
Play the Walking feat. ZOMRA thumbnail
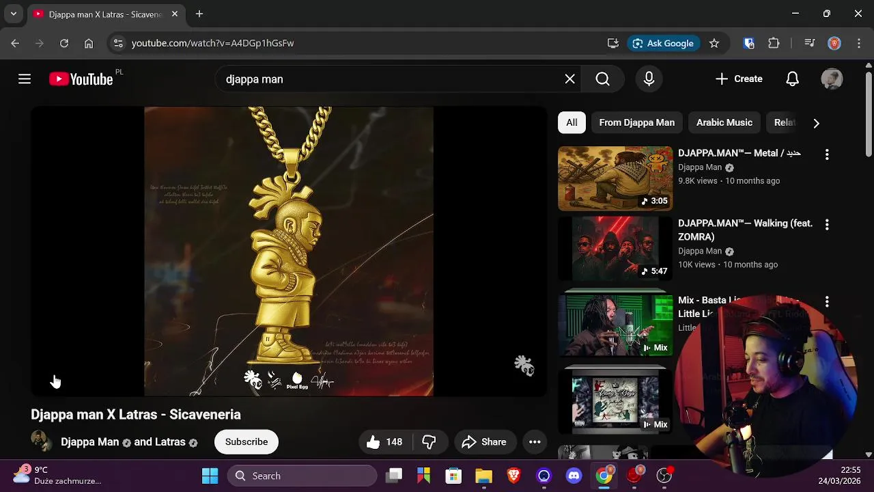click(615, 249)
